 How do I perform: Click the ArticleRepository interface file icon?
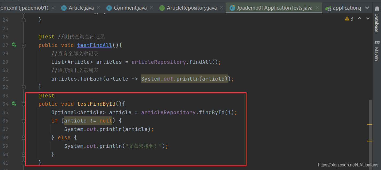(162, 8)
